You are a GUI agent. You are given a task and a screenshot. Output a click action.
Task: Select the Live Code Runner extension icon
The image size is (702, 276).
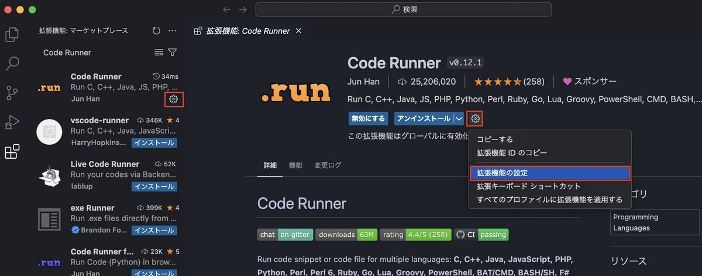(49, 175)
